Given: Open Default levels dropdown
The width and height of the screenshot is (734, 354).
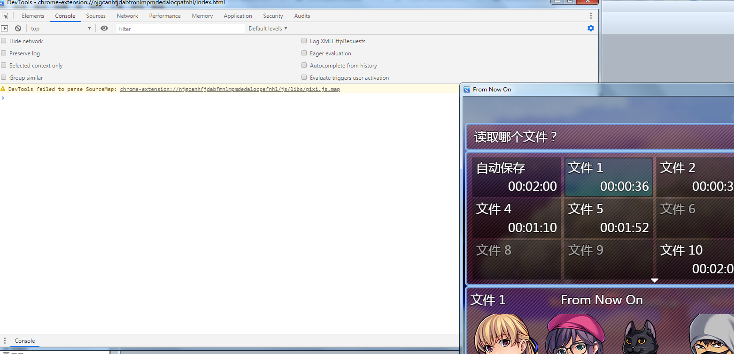Looking at the screenshot, I should tap(268, 29).
